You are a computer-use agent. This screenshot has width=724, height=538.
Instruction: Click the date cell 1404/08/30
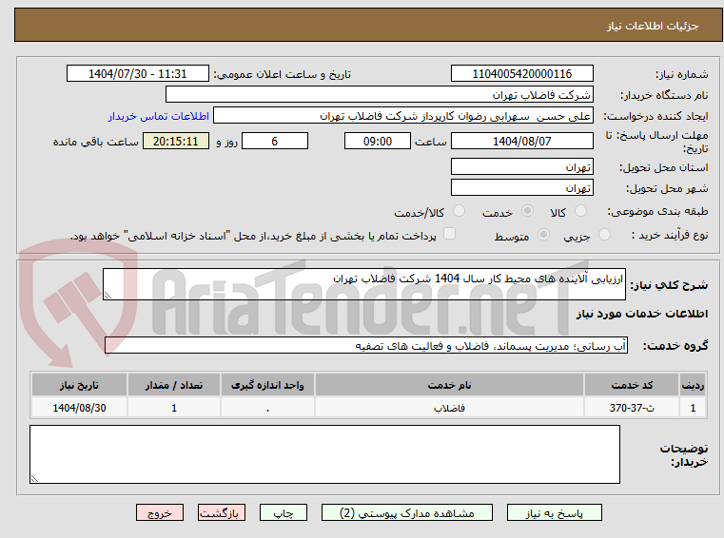pos(79,408)
